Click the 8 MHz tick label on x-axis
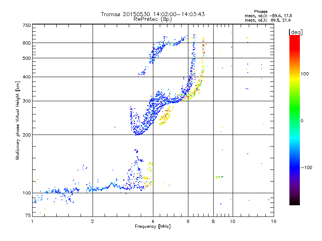The width and height of the screenshot is (322, 241). [213, 222]
